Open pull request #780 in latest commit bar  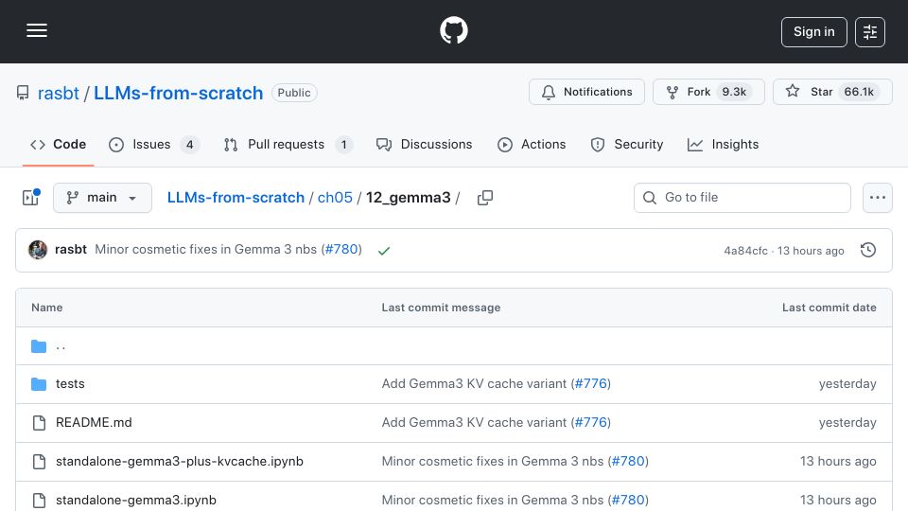tap(341, 249)
